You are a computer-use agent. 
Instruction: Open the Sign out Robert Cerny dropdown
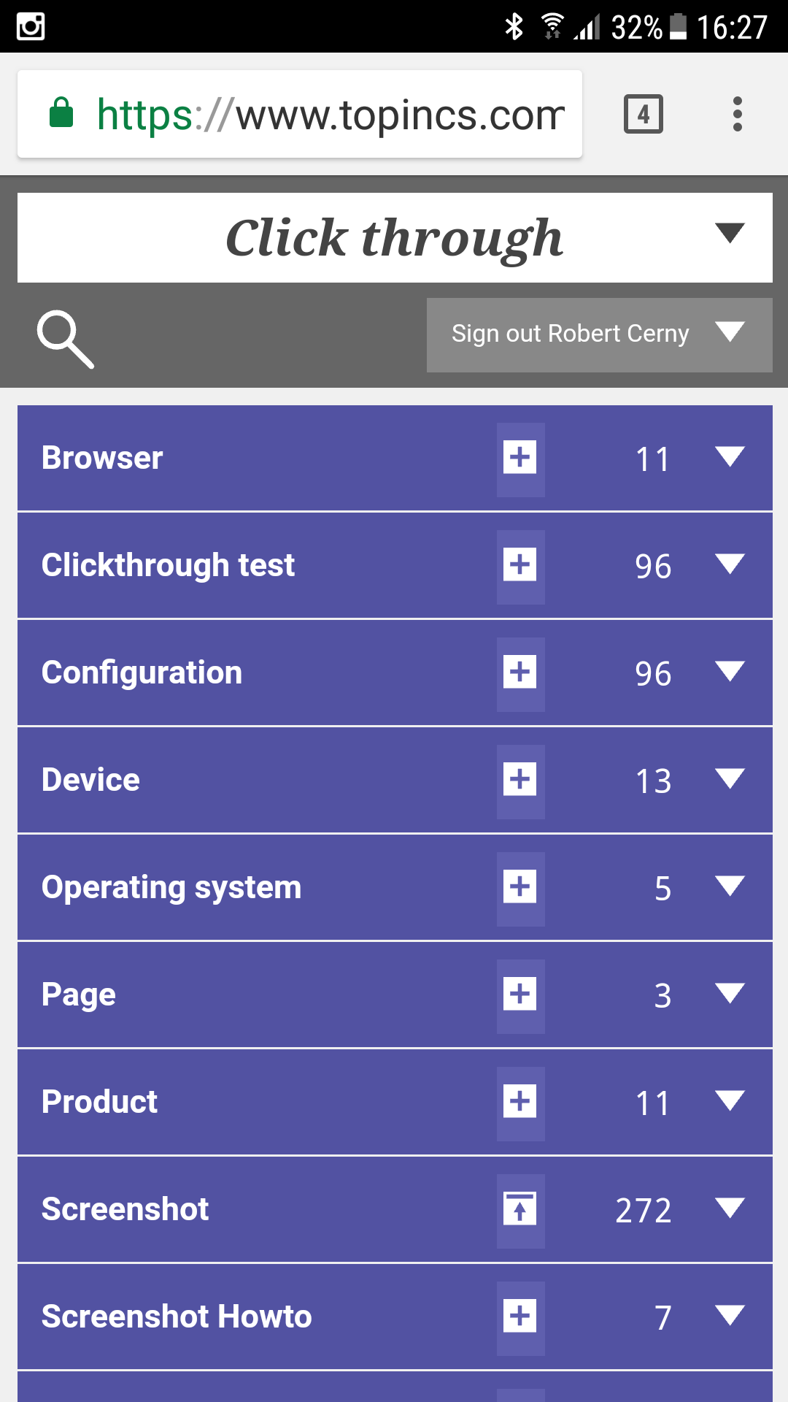[x=730, y=333]
